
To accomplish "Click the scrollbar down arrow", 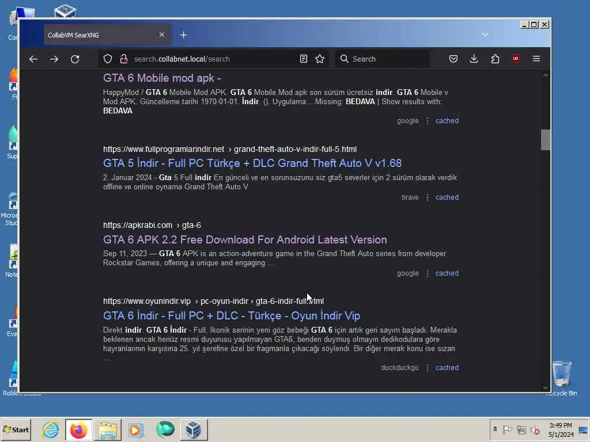I will (x=545, y=387).
